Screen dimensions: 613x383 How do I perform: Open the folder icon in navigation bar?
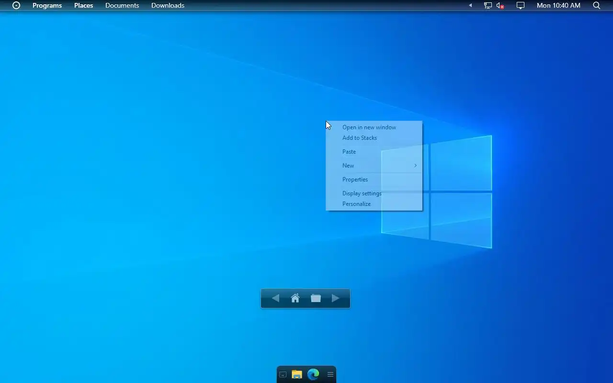click(316, 298)
